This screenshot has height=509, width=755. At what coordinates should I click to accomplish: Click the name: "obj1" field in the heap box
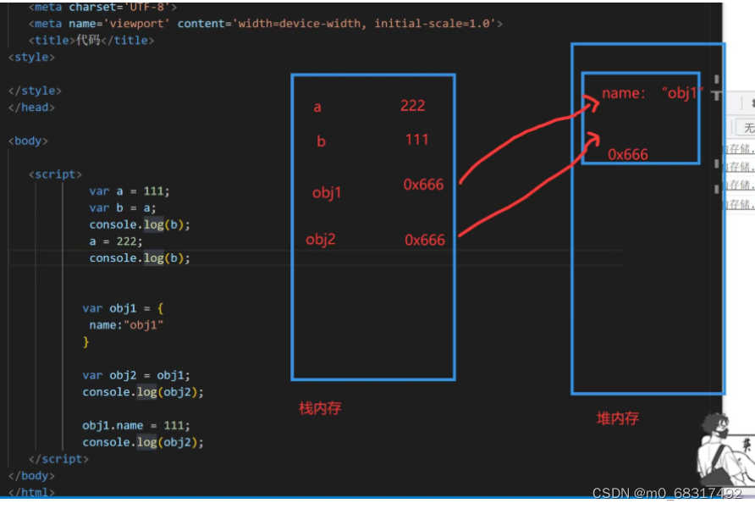coord(651,93)
